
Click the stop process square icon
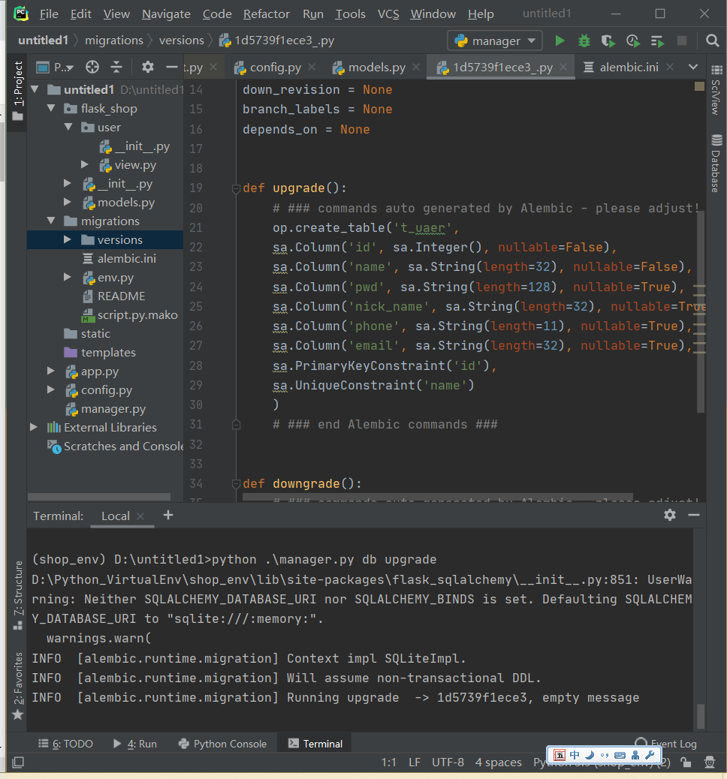click(x=682, y=41)
